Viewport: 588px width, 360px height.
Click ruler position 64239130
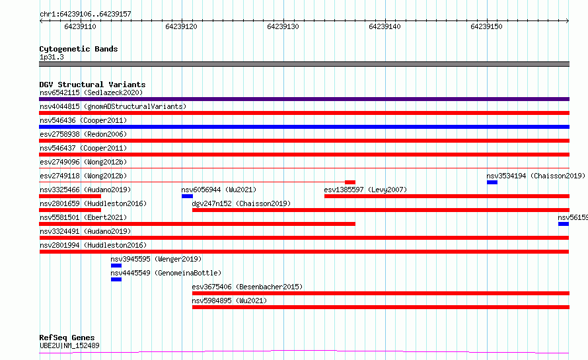click(x=283, y=26)
